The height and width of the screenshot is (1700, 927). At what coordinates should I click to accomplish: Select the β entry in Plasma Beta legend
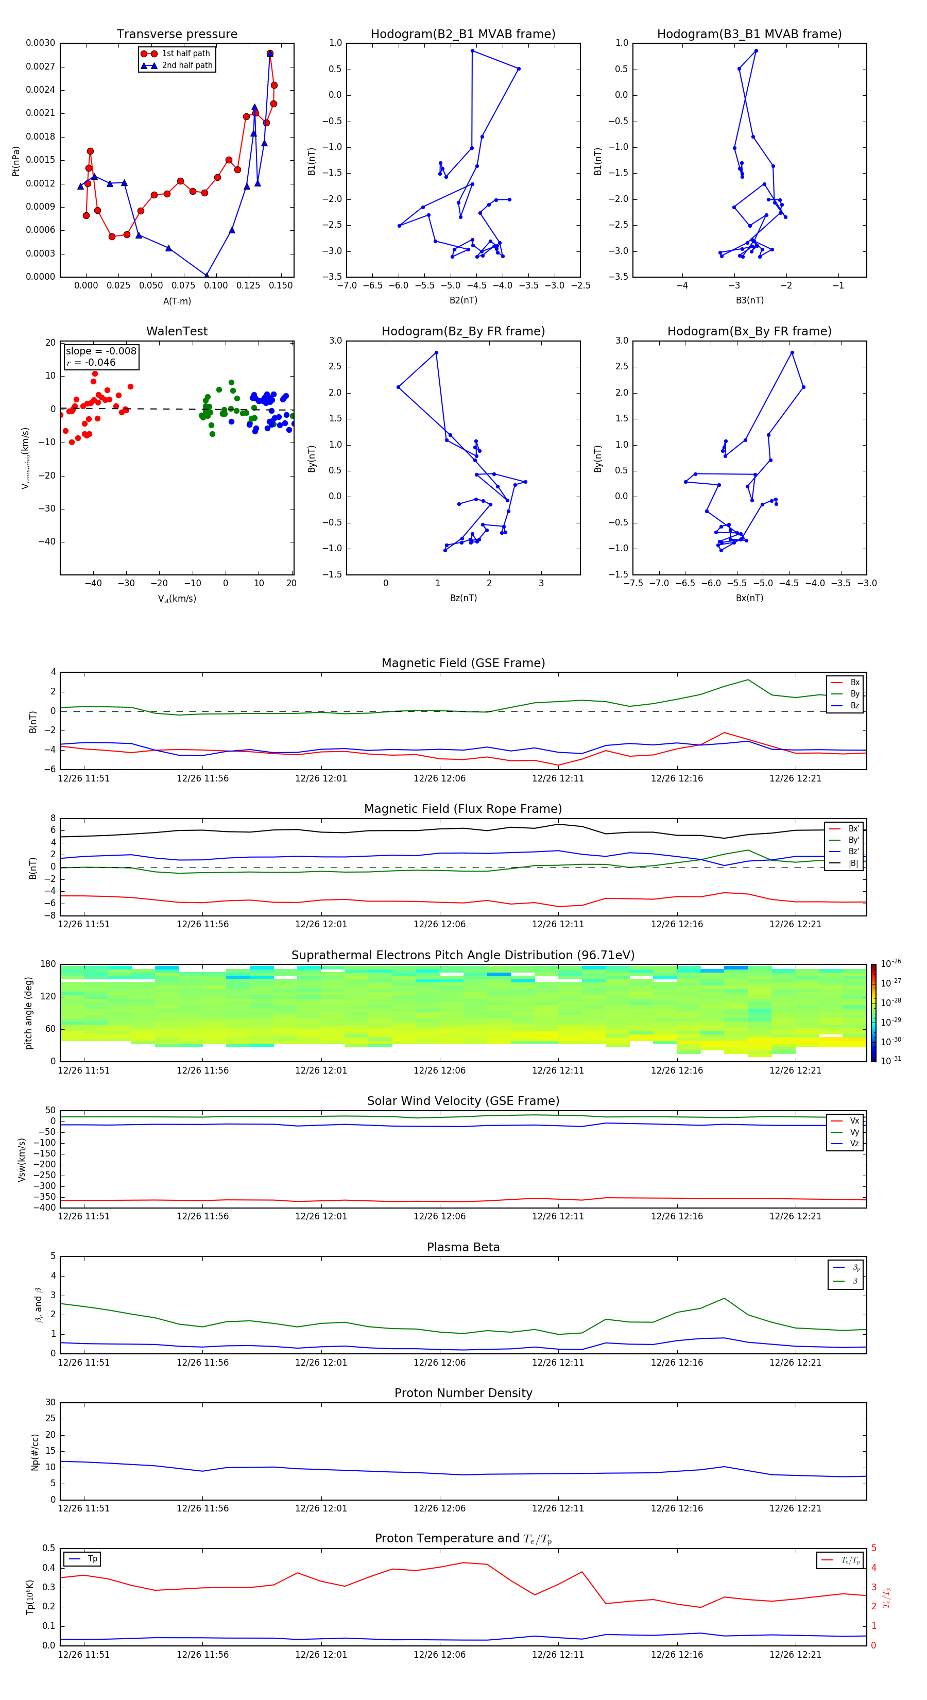[847, 1282]
